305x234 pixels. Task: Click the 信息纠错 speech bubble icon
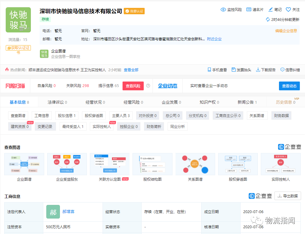click(x=282, y=70)
